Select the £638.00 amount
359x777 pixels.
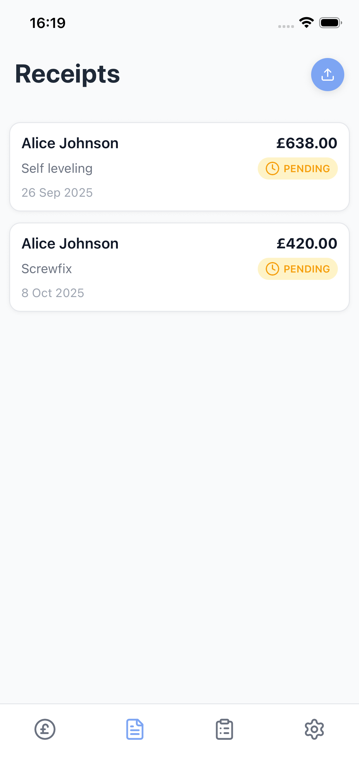coord(307,143)
